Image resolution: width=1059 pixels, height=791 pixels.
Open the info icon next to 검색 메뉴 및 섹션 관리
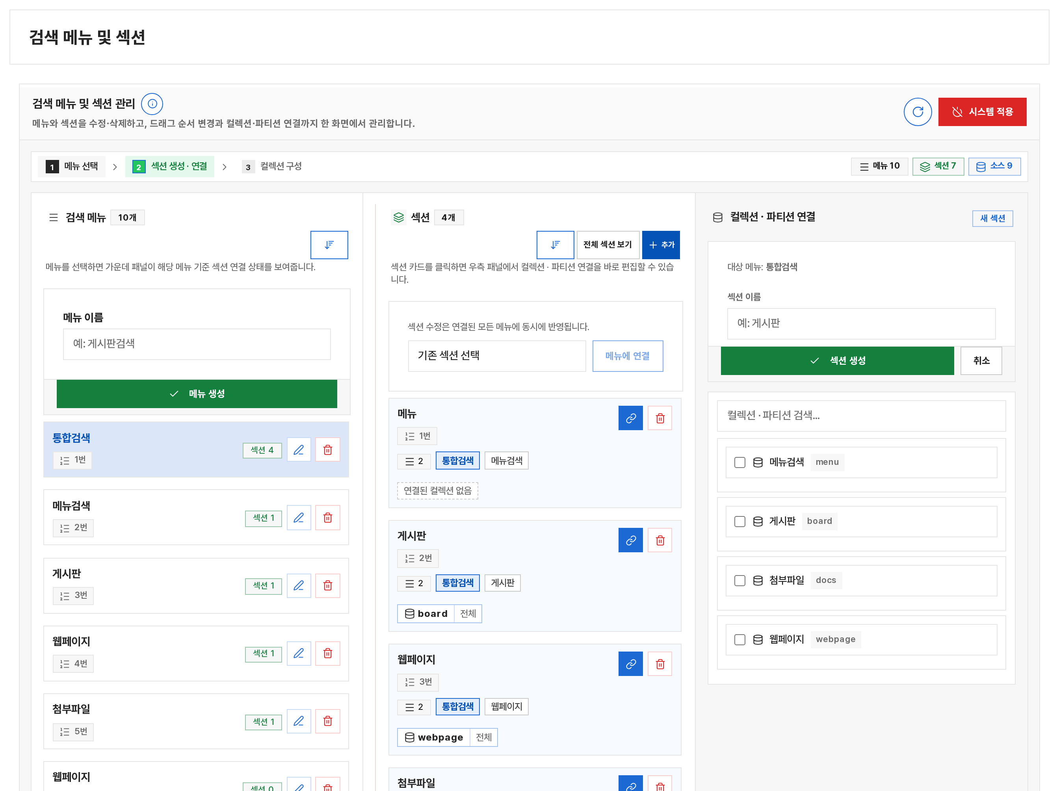[152, 104]
